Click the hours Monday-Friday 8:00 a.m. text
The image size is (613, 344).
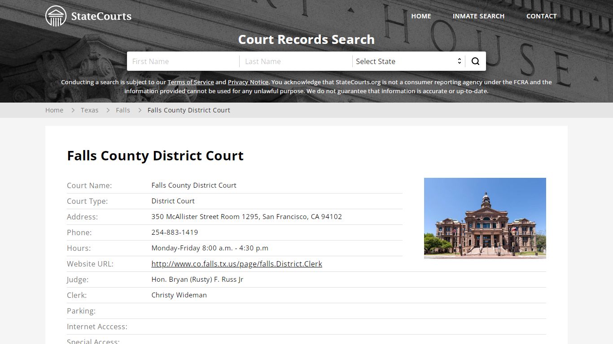pyautogui.click(x=210, y=248)
